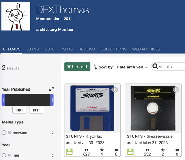Click software floppy icon on KryoFlux card
This screenshot has height=160, width=185.
click(x=70, y=151)
